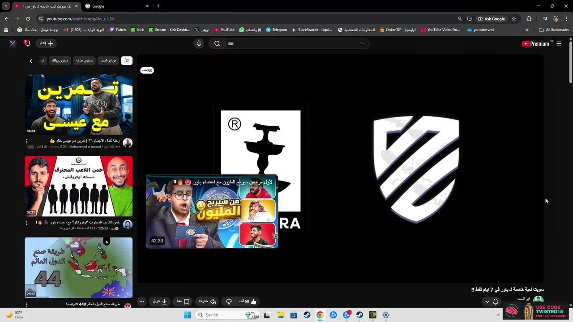Open Mohammed al masud channel avatar
573x322 pixels.
click(128, 143)
